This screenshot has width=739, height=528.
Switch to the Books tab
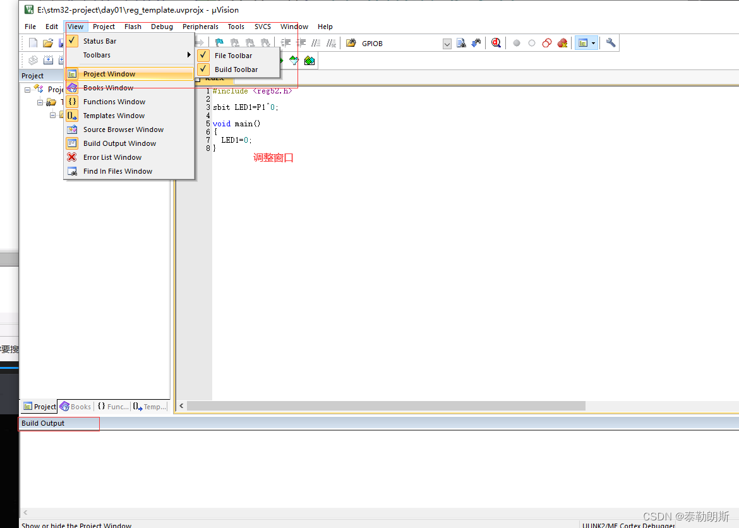pos(75,406)
